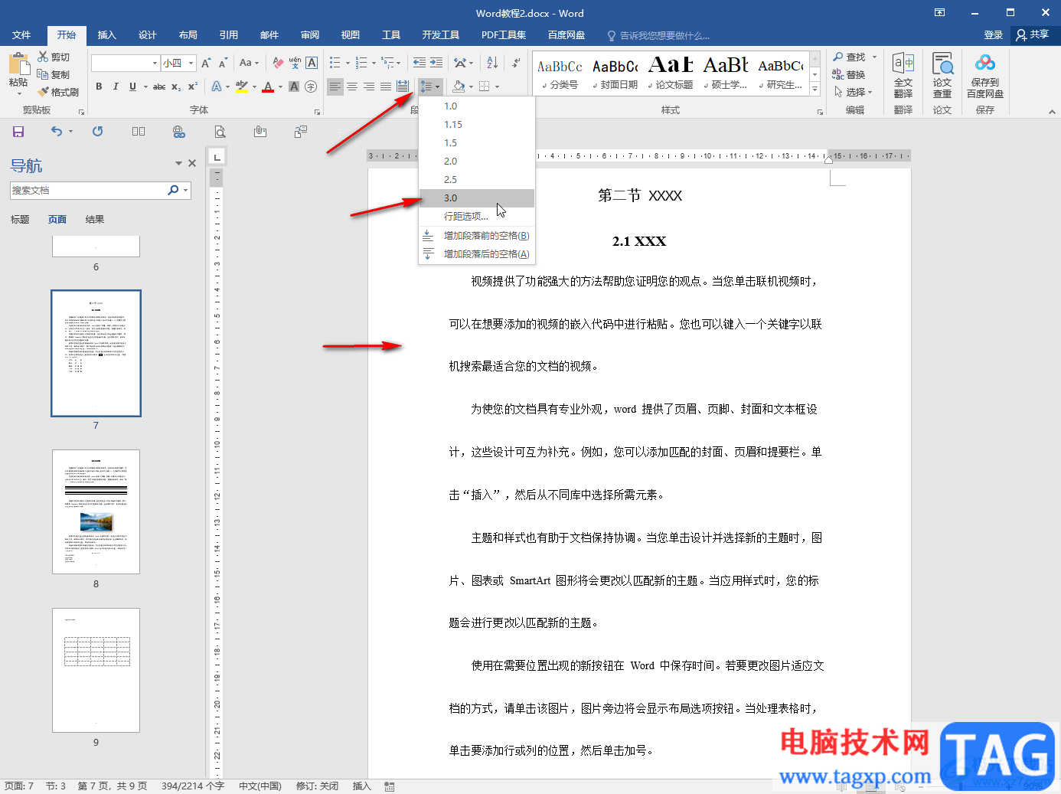The width and height of the screenshot is (1061, 794).
Task: Toggle Bold formatting
Action: coord(99,87)
